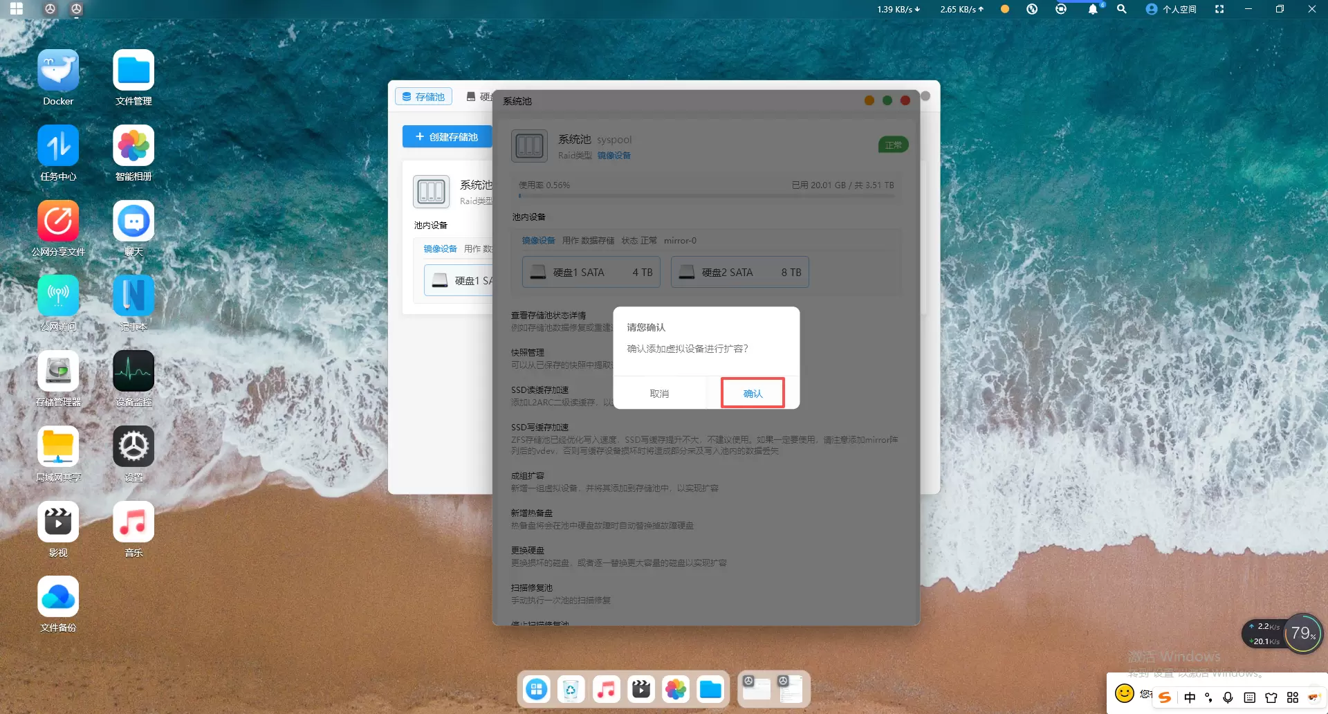The width and height of the screenshot is (1328, 714).
Task: Open the 存储管理器 desktop icon
Action: [58, 372]
